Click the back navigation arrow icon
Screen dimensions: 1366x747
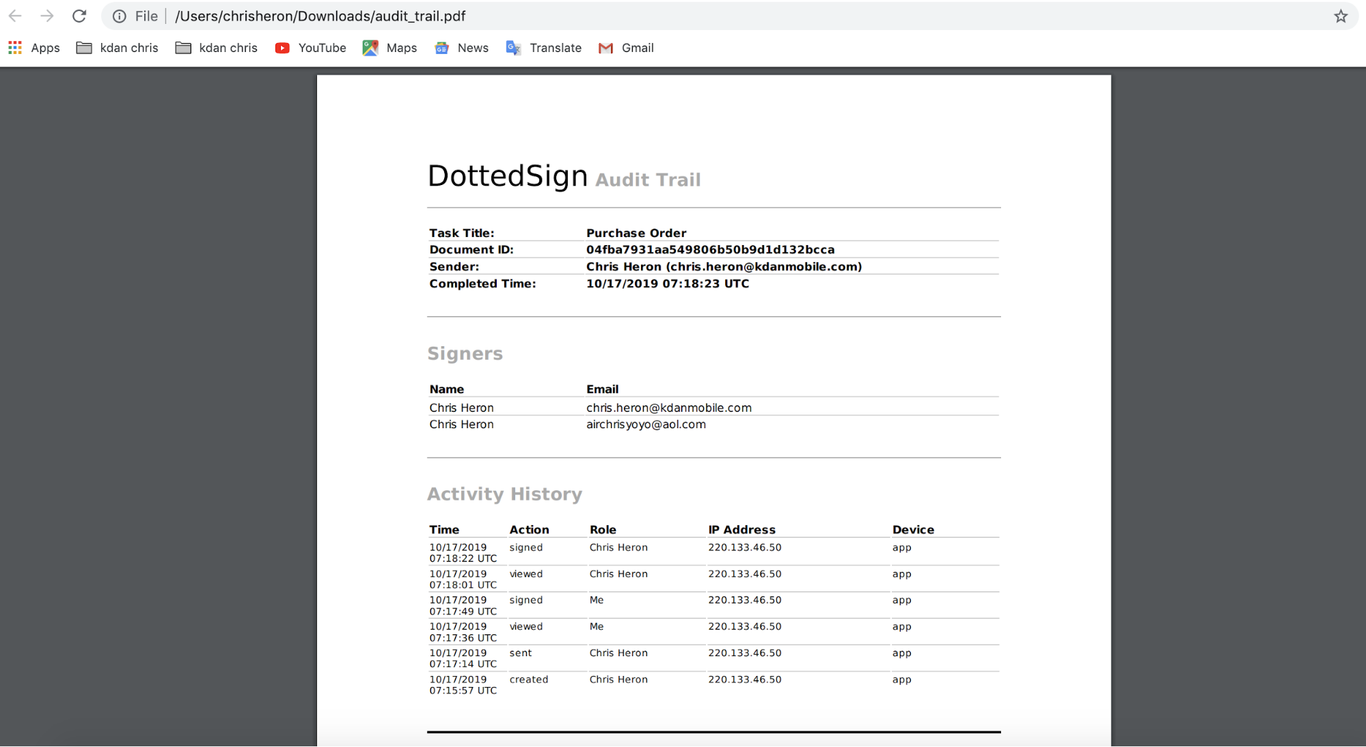15,16
